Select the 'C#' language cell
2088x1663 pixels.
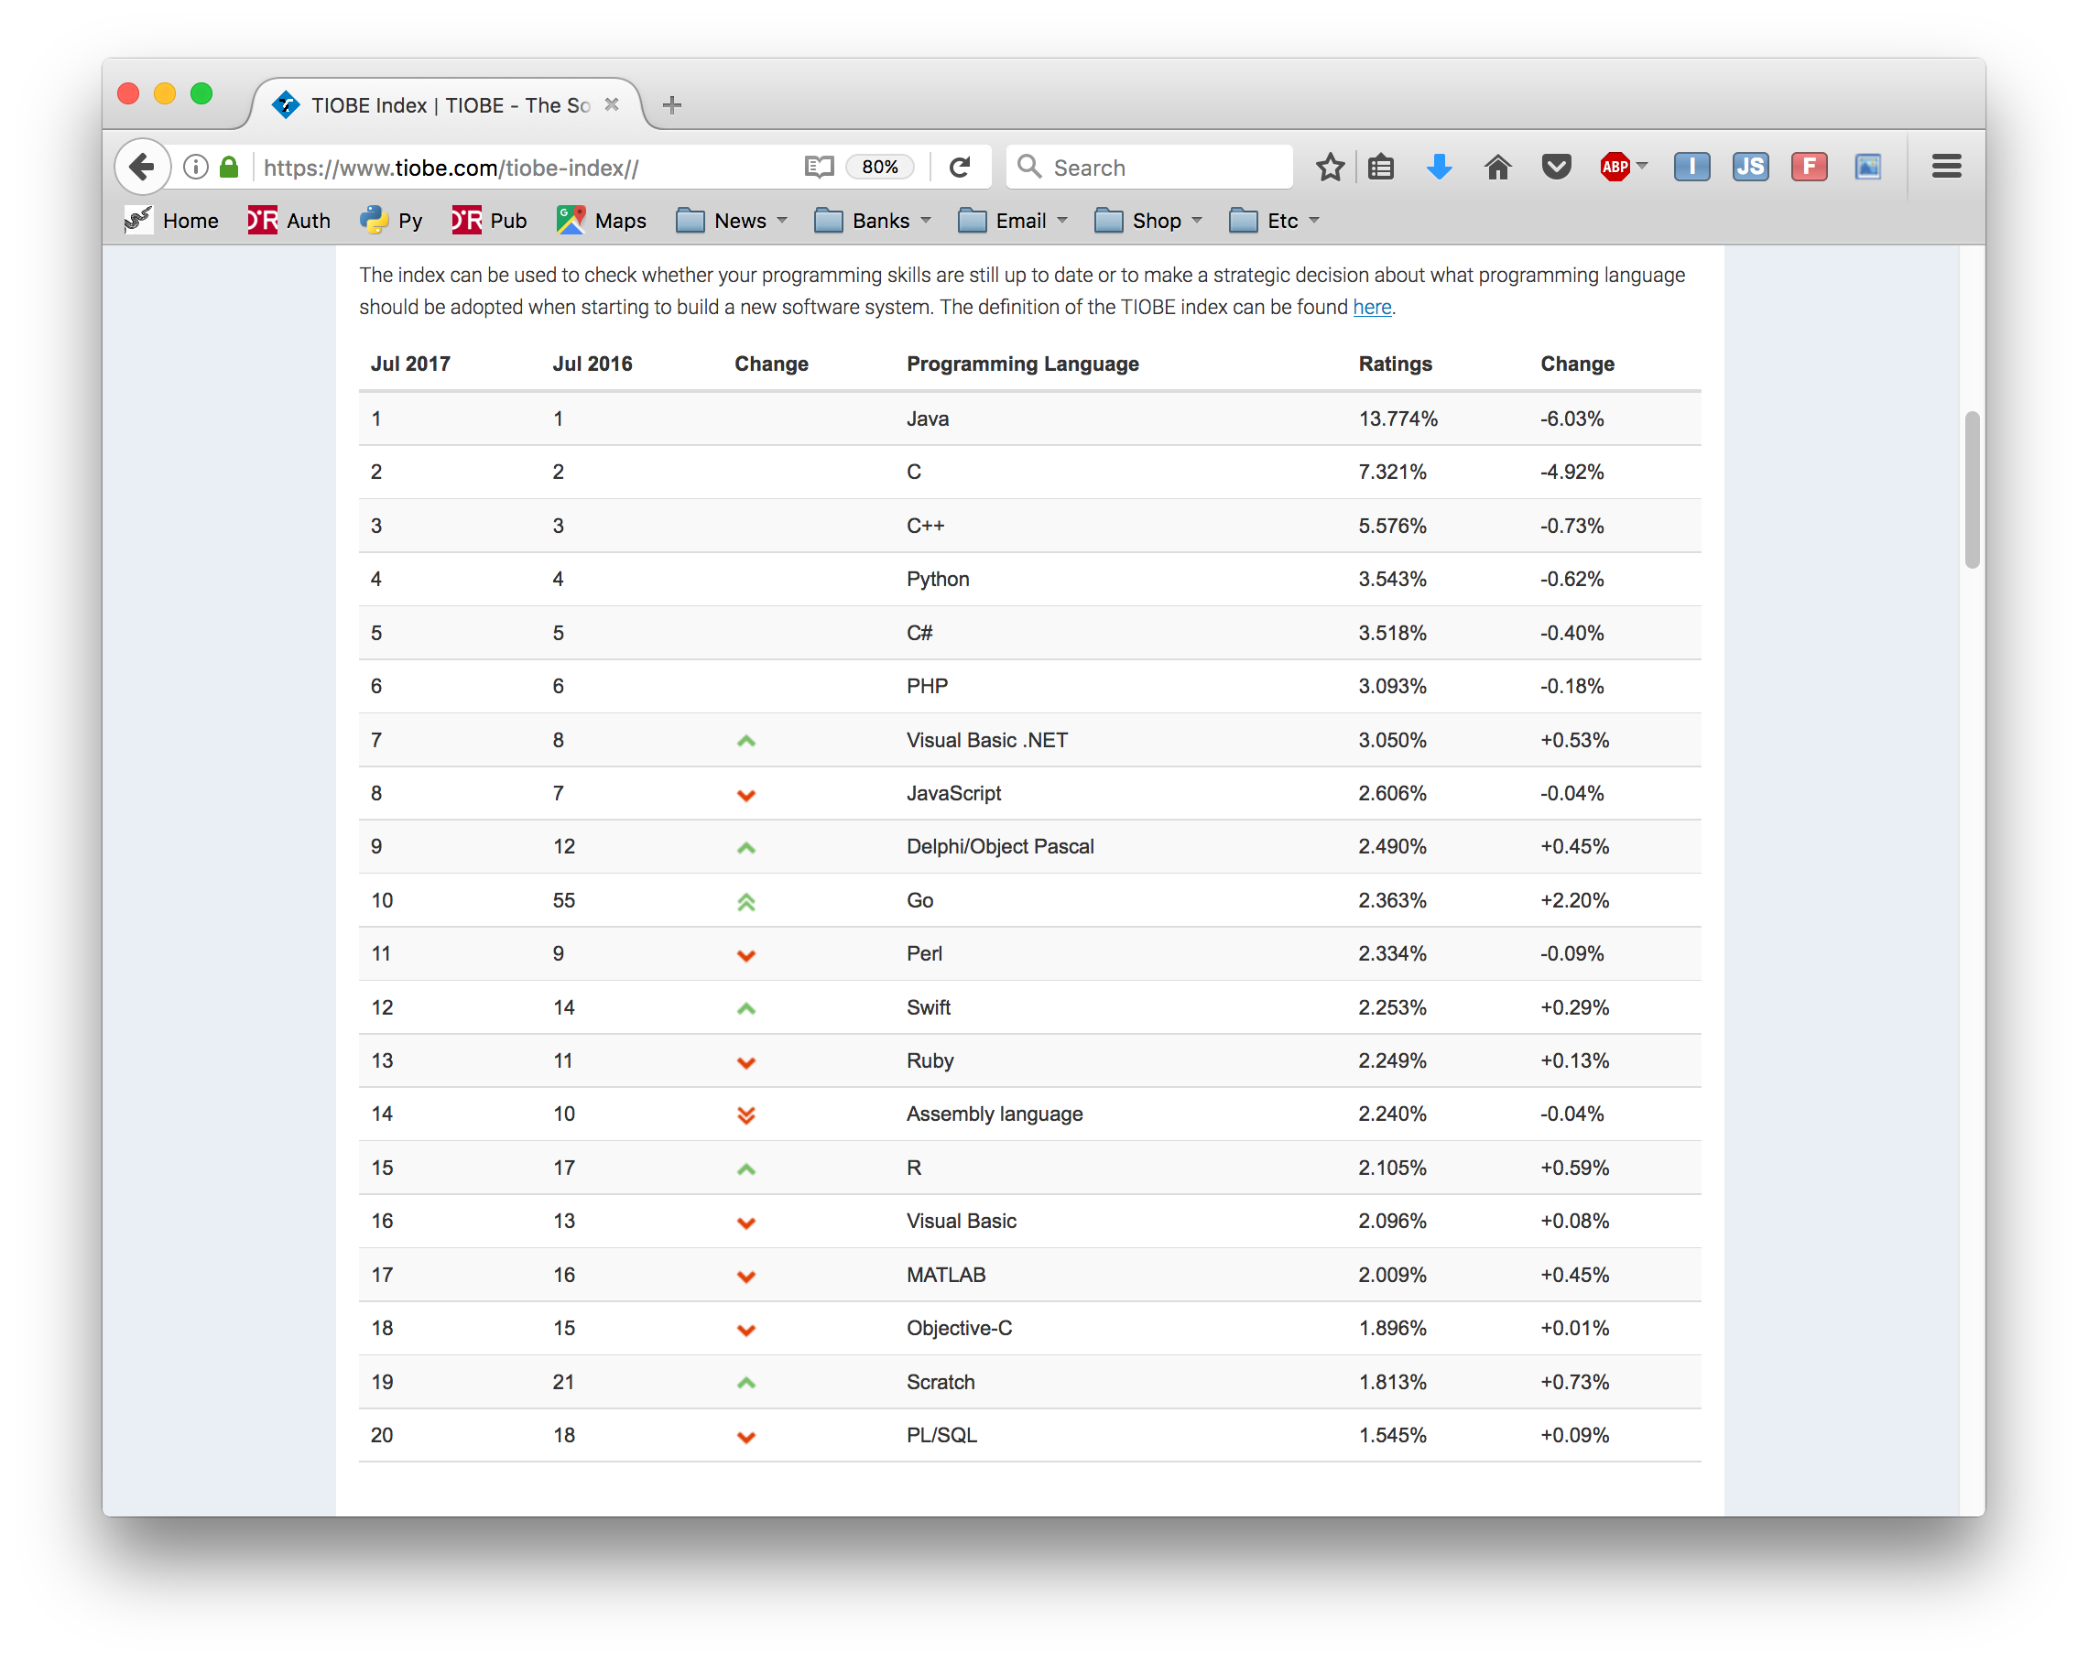pos(919,633)
